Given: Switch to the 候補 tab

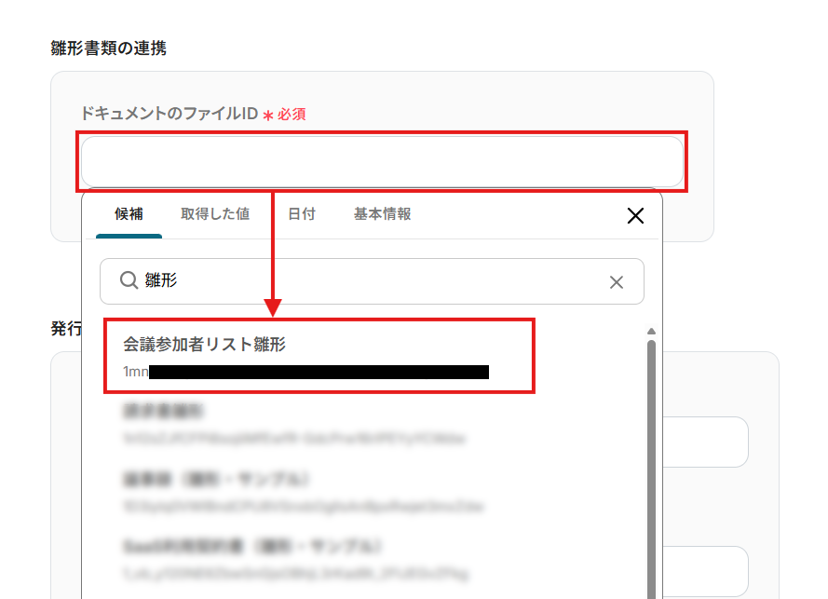Looking at the screenshot, I should (129, 214).
